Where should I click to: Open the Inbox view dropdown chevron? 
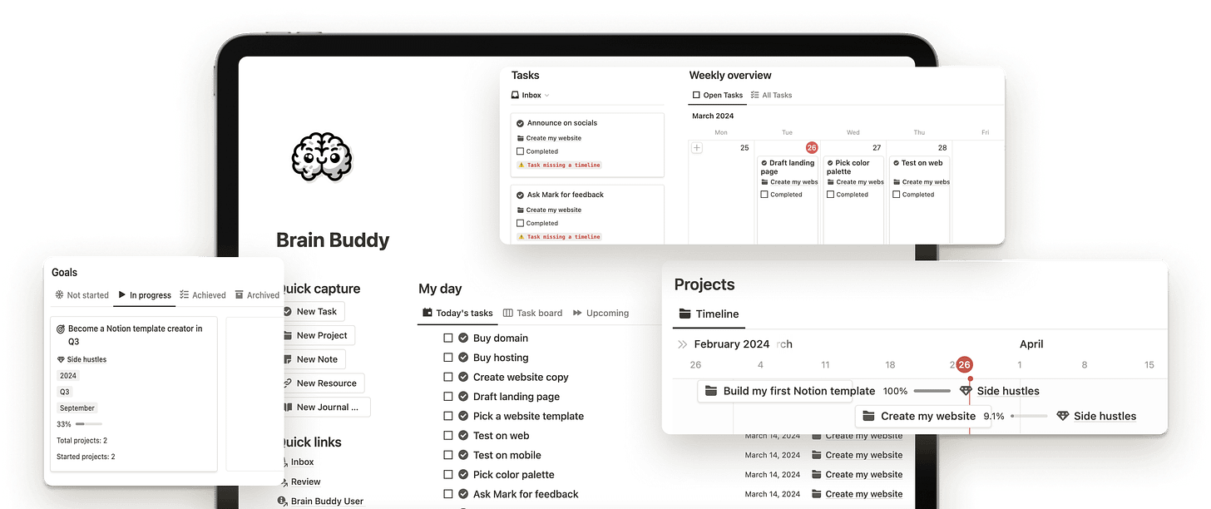click(x=546, y=96)
